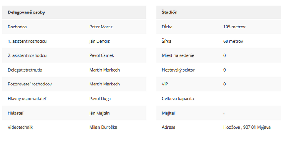Click first assistant name Ján Dendis
The image size is (281, 147).
pyautogui.click(x=99, y=41)
